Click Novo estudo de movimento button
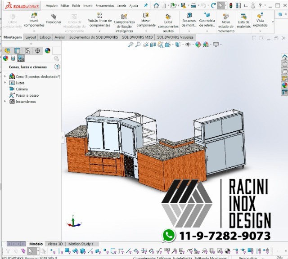288x259 pixels. coord(226,23)
